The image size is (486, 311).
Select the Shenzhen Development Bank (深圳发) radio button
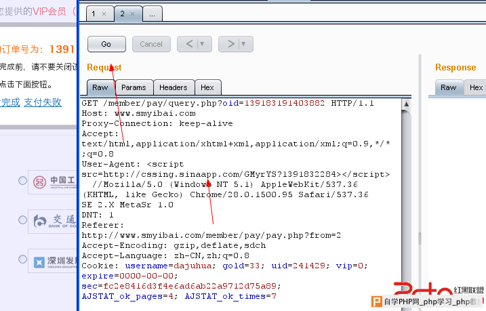(x=22, y=259)
